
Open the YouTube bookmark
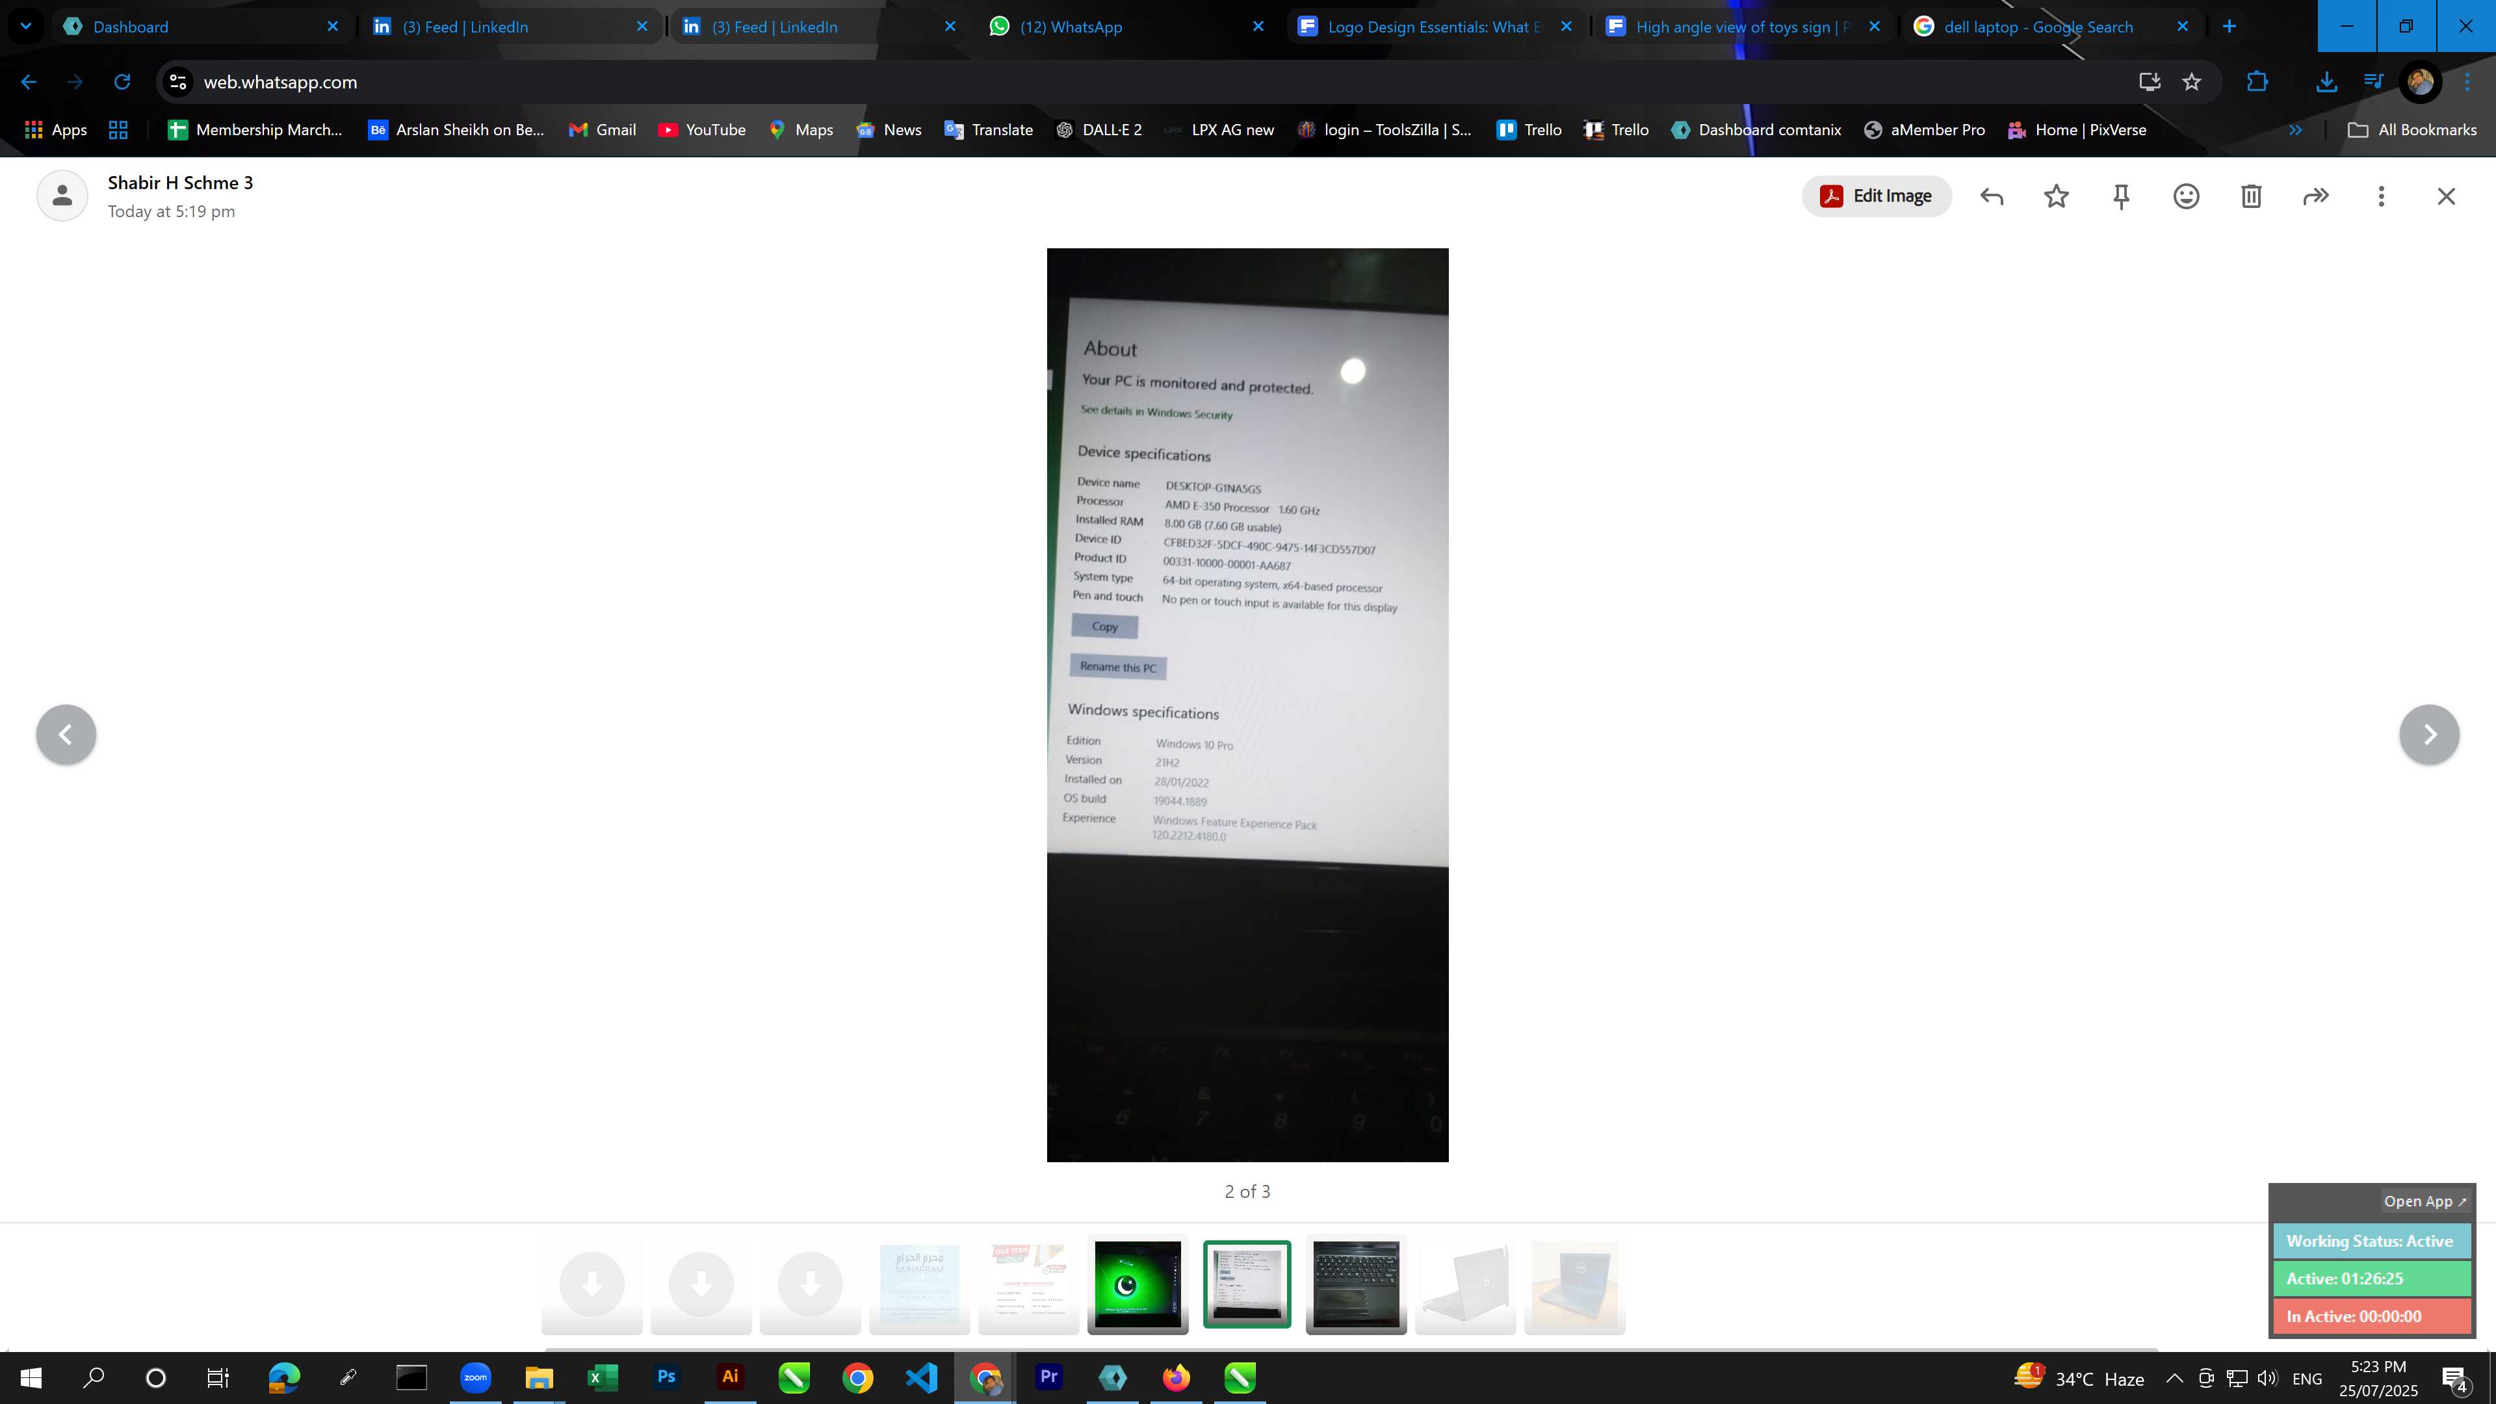(701, 130)
